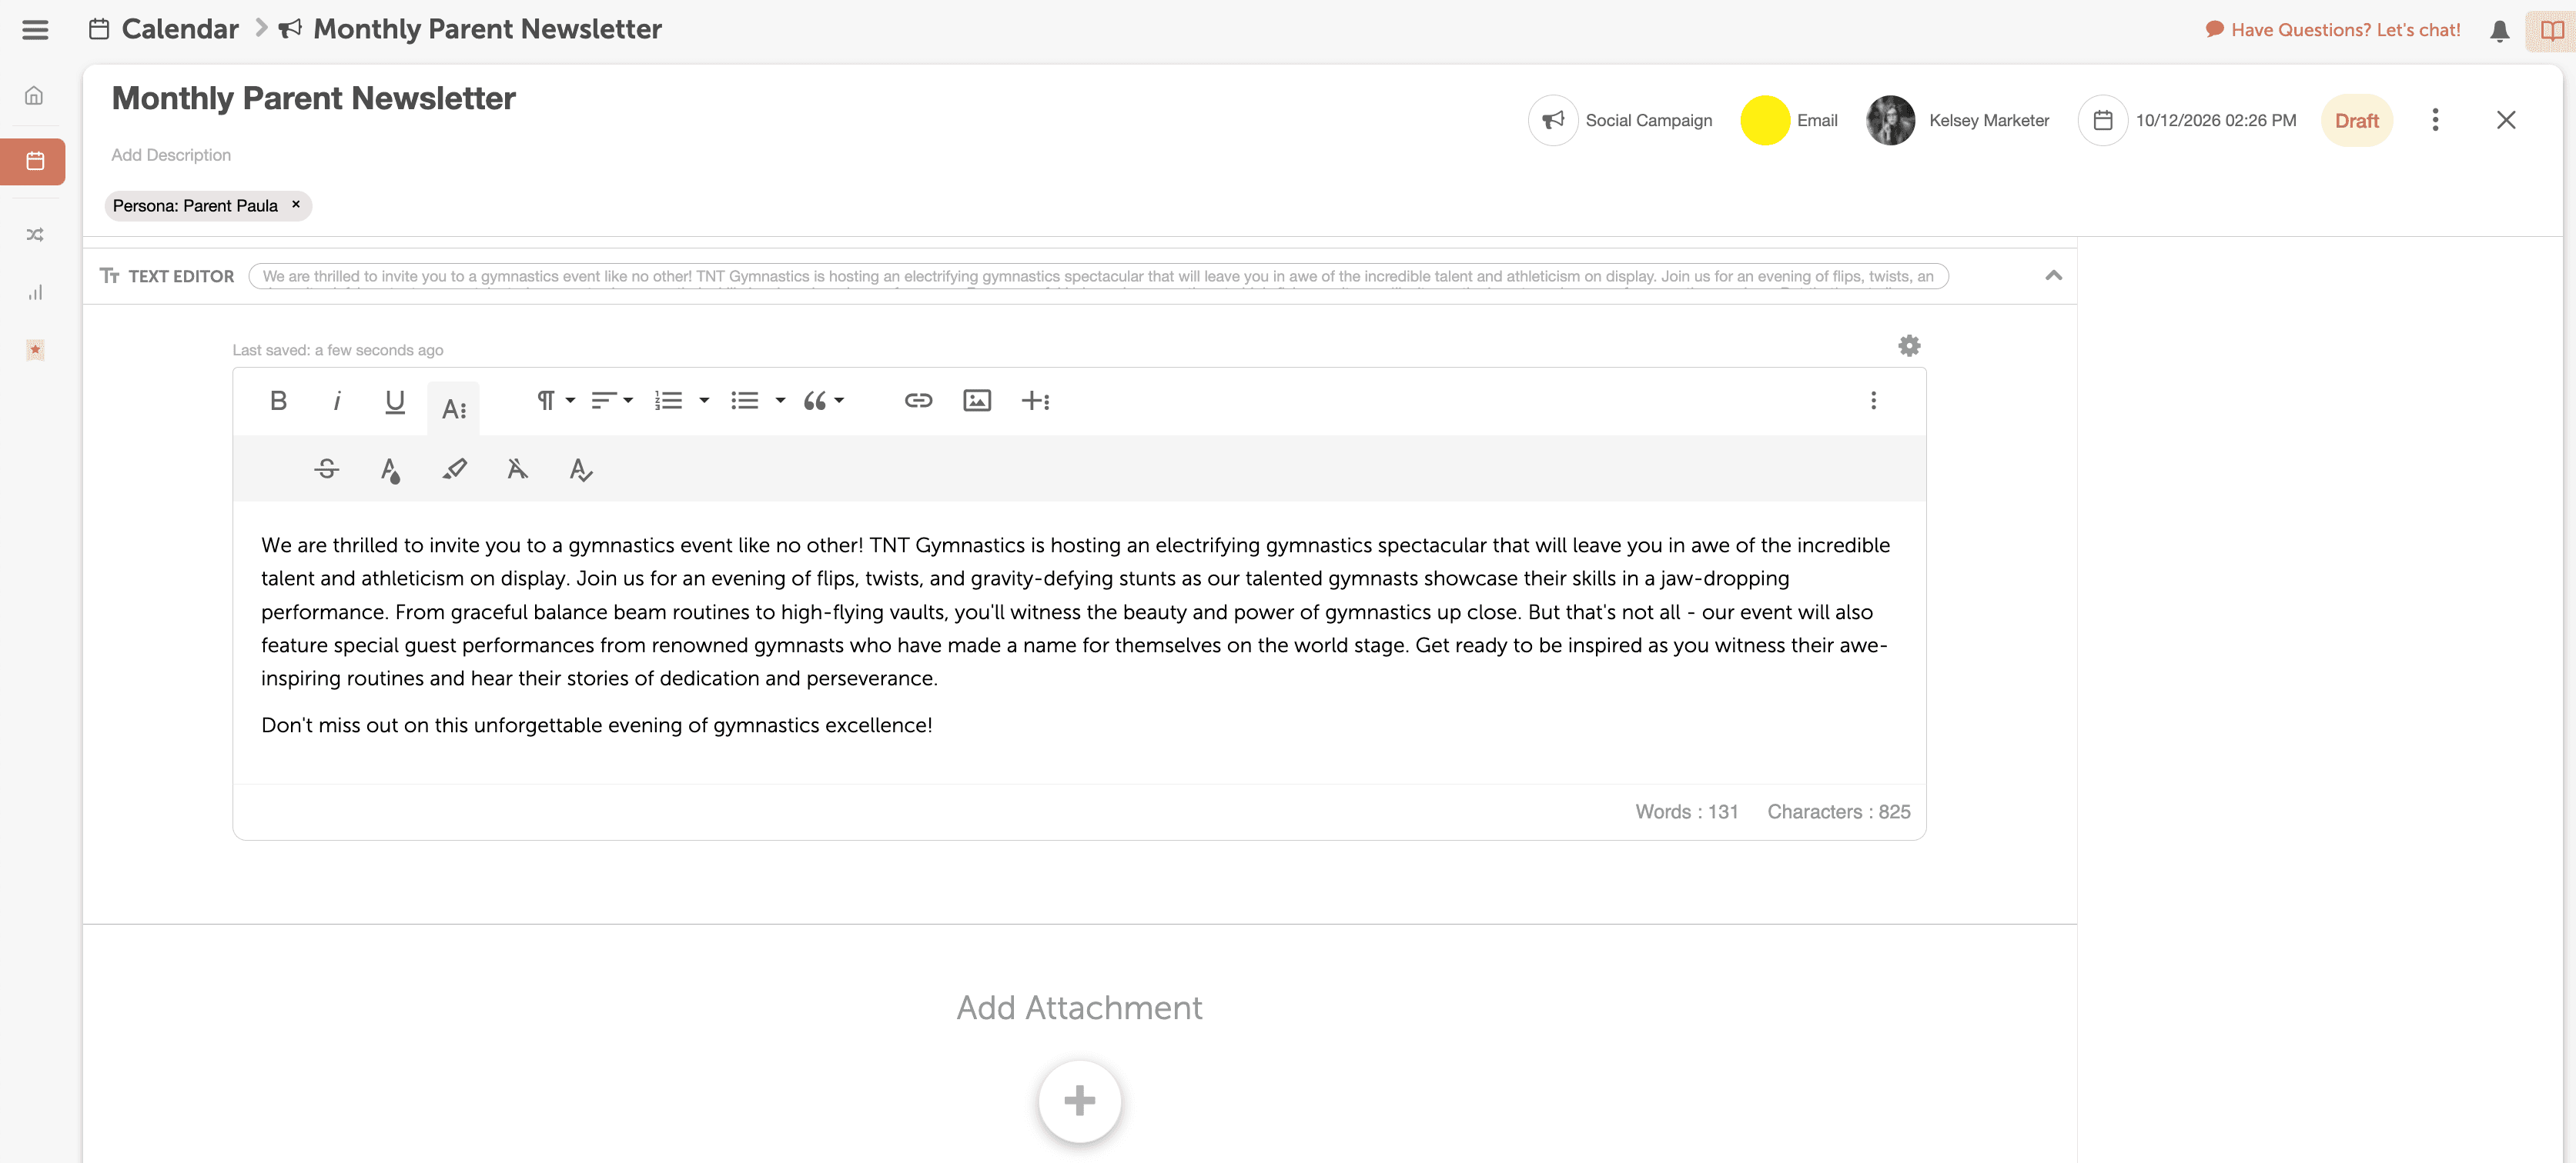The height and width of the screenshot is (1163, 2576).
Task: Select the background highlight brush icon
Action: pyautogui.click(x=454, y=468)
